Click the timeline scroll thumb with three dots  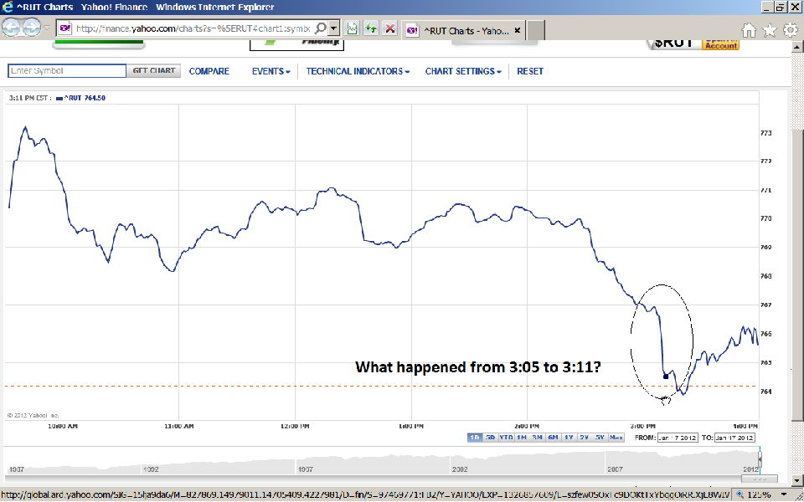[760, 479]
